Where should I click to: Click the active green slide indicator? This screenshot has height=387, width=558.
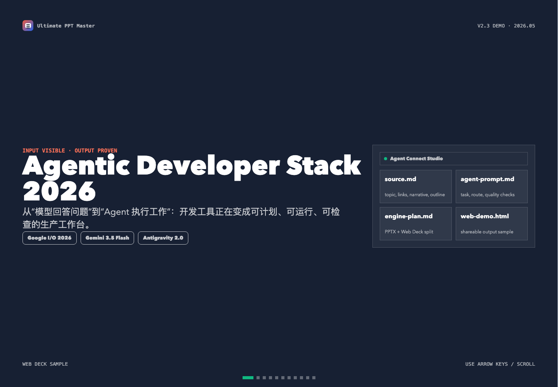pyautogui.click(x=248, y=378)
